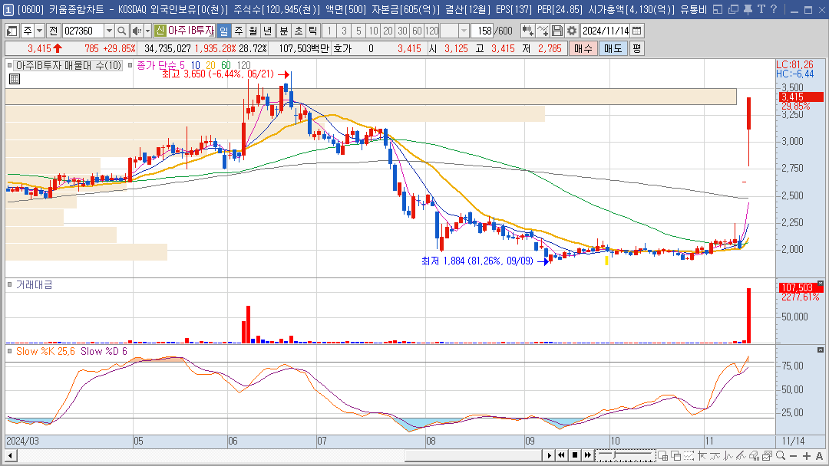Choose the 60 interval button
The image size is (829, 466).
pyautogui.click(x=417, y=31)
